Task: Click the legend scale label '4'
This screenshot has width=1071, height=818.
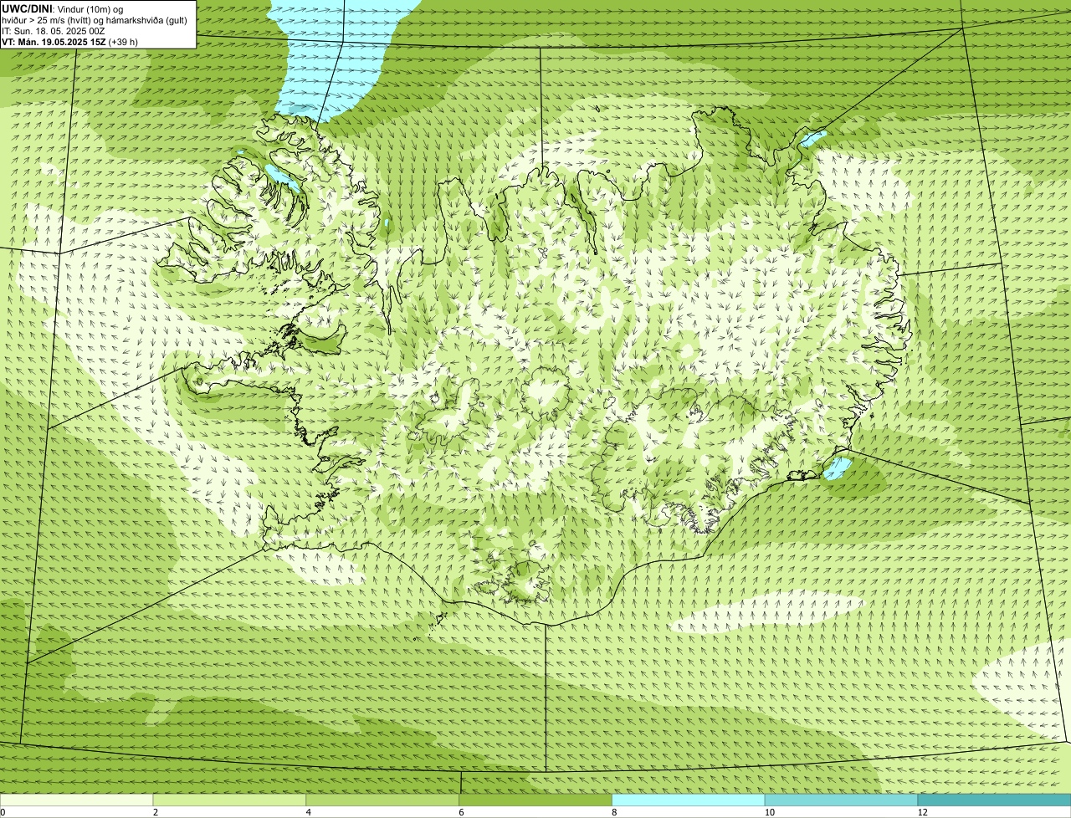Action: 309,812
